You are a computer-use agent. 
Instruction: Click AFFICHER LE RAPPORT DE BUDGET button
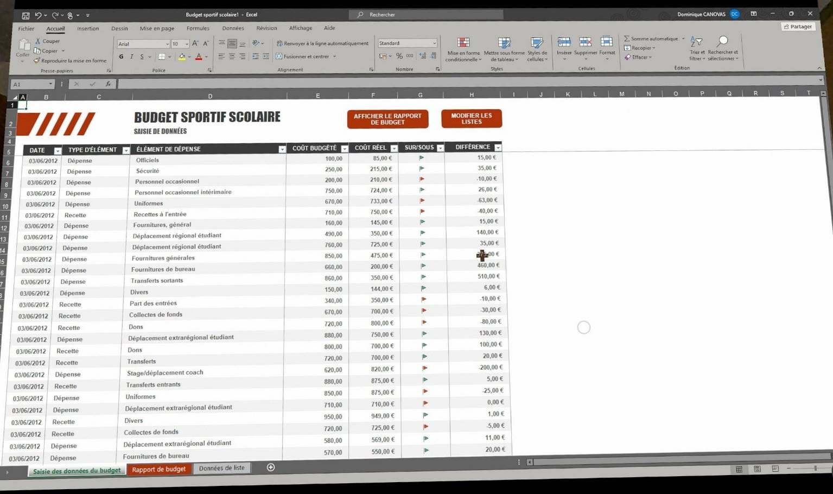point(387,119)
